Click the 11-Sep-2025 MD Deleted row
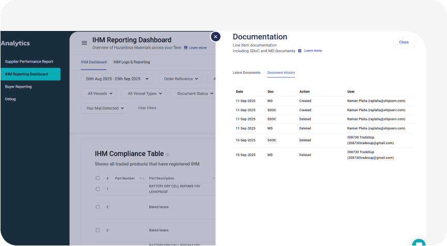 [323, 128]
